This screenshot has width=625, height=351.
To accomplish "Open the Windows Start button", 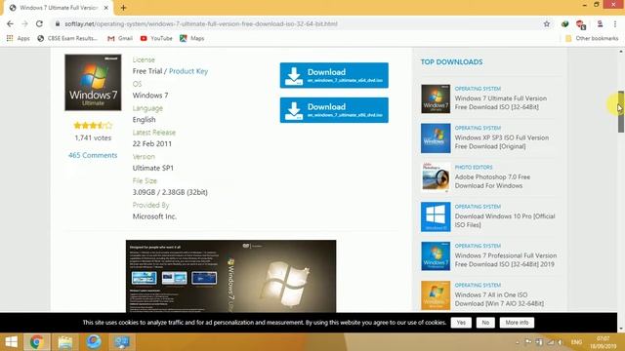I will point(11,342).
